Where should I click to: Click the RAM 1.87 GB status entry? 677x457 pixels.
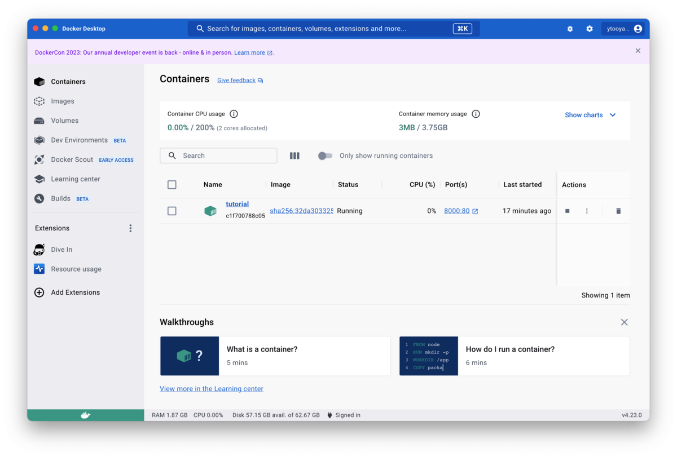170,415
